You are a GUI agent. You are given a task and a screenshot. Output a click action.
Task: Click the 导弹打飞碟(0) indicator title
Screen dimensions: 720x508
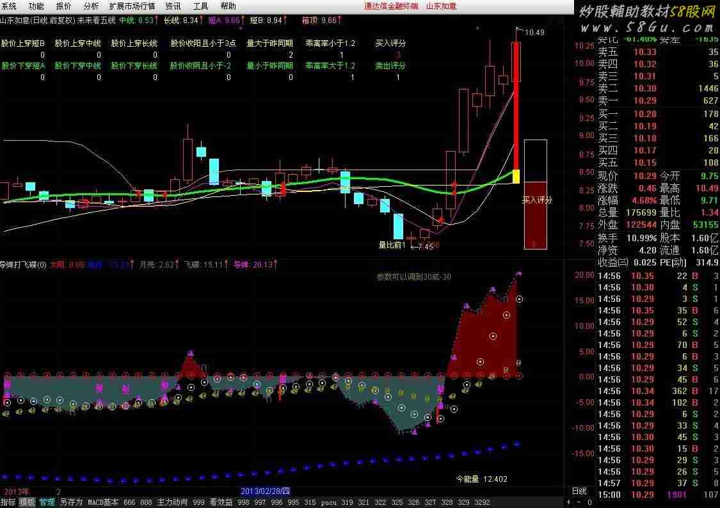[x=24, y=265]
